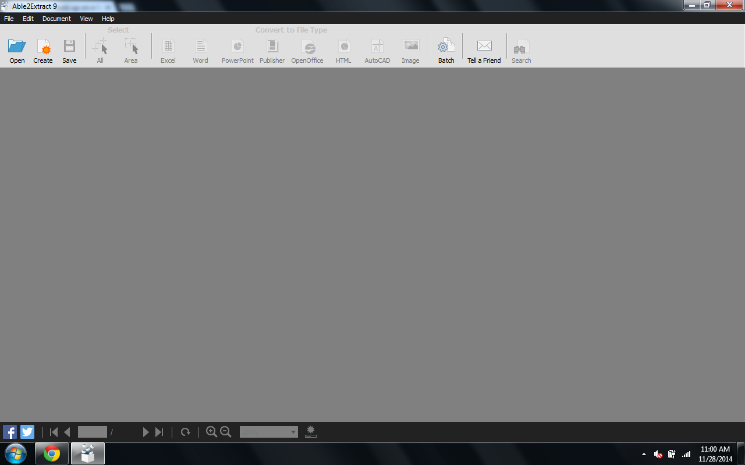Image resolution: width=745 pixels, height=465 pixels.
Task: Show hidden system tray icons
Action: pyautogui.click(x=644, y=454)
